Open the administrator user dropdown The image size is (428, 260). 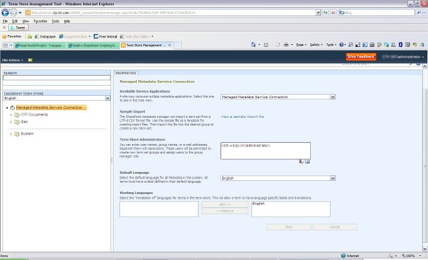(403, 57)
